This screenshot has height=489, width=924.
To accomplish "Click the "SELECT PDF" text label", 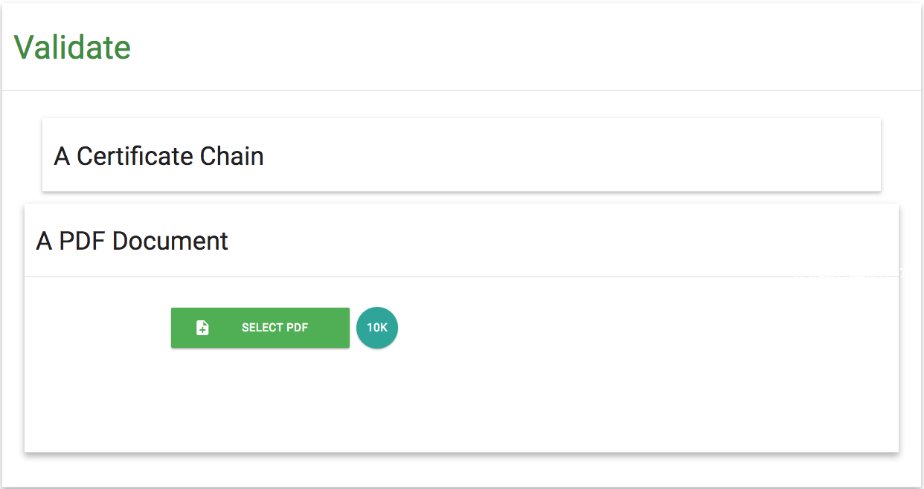I will 275,328.
